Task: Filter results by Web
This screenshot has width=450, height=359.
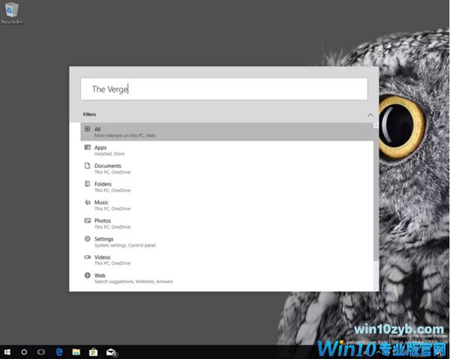Action: click(x=227, y=278)
